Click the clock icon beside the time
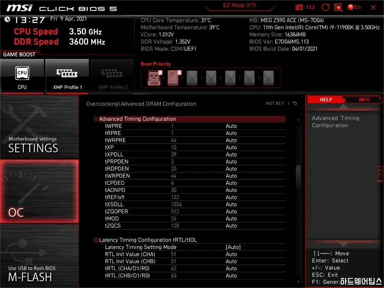The image size is (384, 288). coord(7,19)
